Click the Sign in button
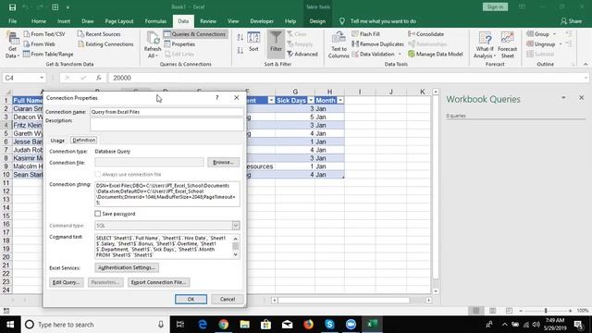Image resolution: width=592 pixels, height=333 pixels. tap(495, 6)
